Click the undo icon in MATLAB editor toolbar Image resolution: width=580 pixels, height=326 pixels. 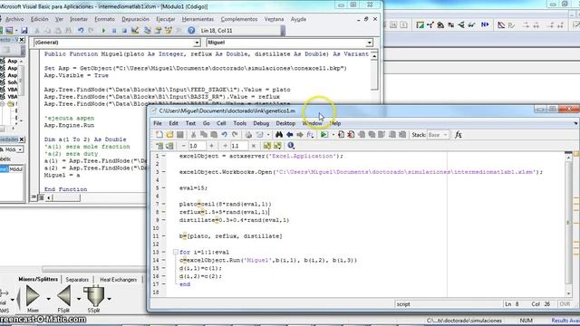(224, 135)
